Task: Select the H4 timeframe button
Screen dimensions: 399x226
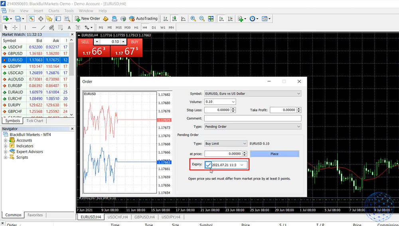Action: pos(145,27)
